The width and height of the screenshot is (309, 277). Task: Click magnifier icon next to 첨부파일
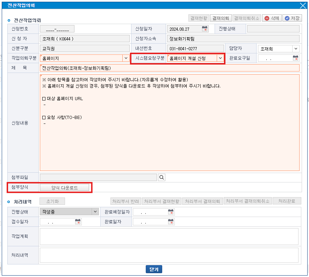coord(161,178)
